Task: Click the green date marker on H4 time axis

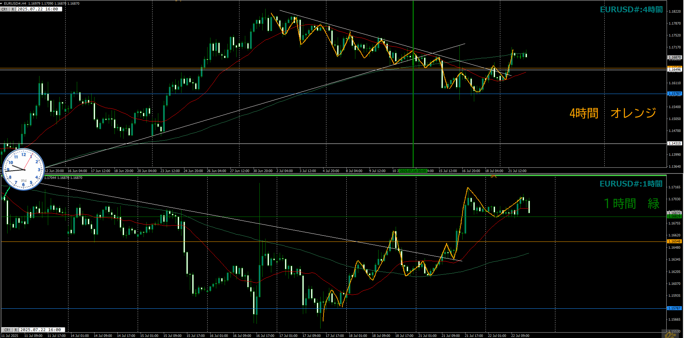Action: click(413, 171)
